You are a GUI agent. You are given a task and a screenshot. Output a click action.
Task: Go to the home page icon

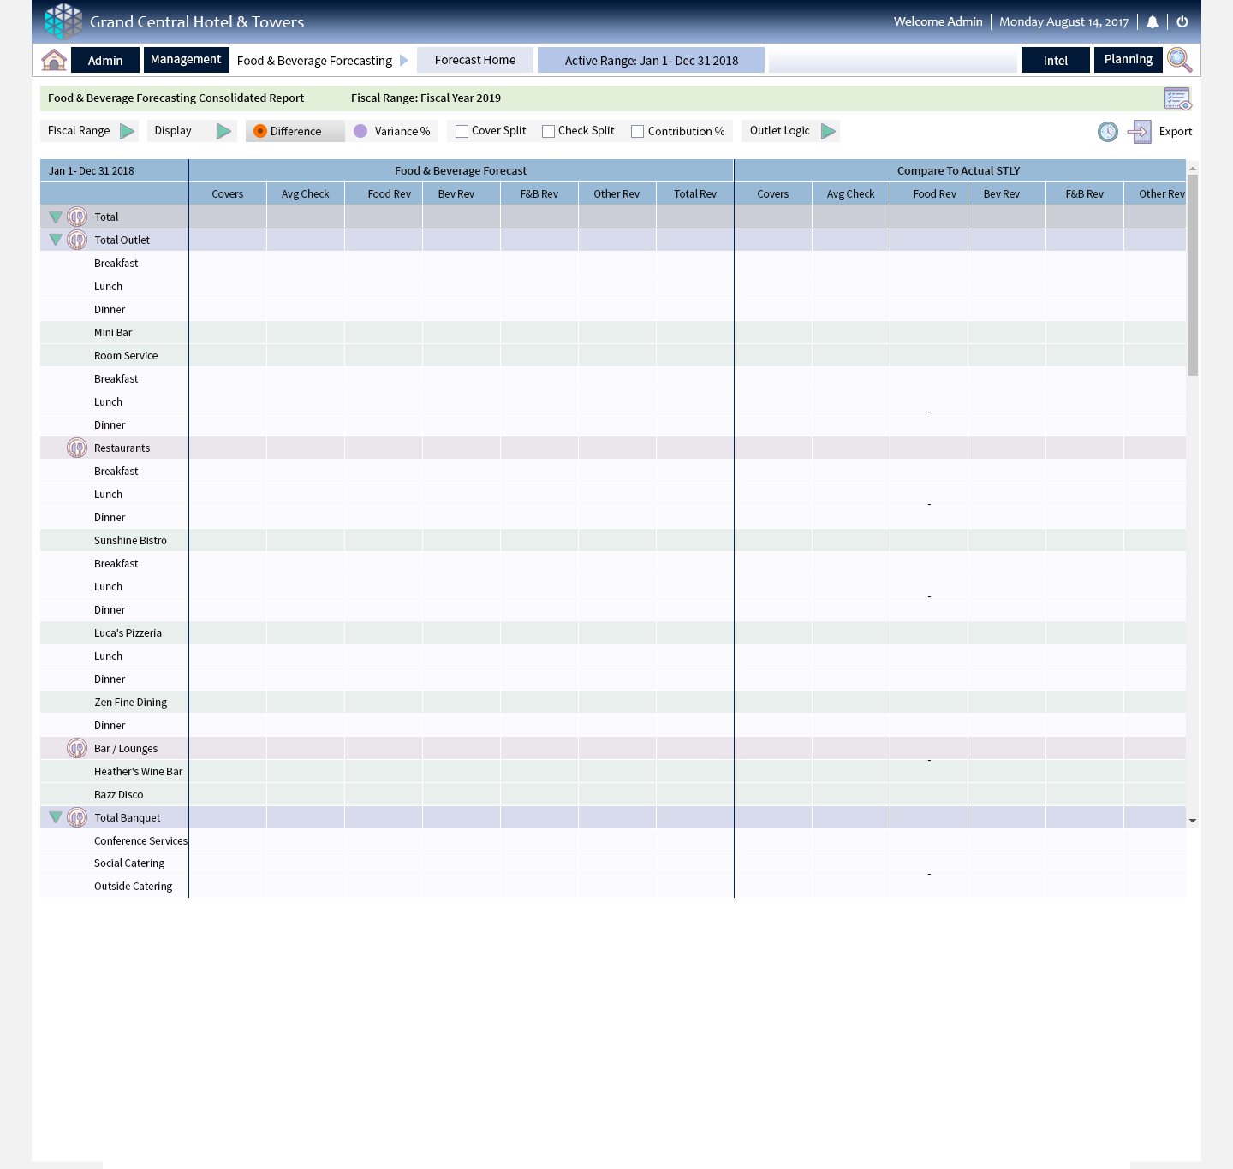(54, 60)
